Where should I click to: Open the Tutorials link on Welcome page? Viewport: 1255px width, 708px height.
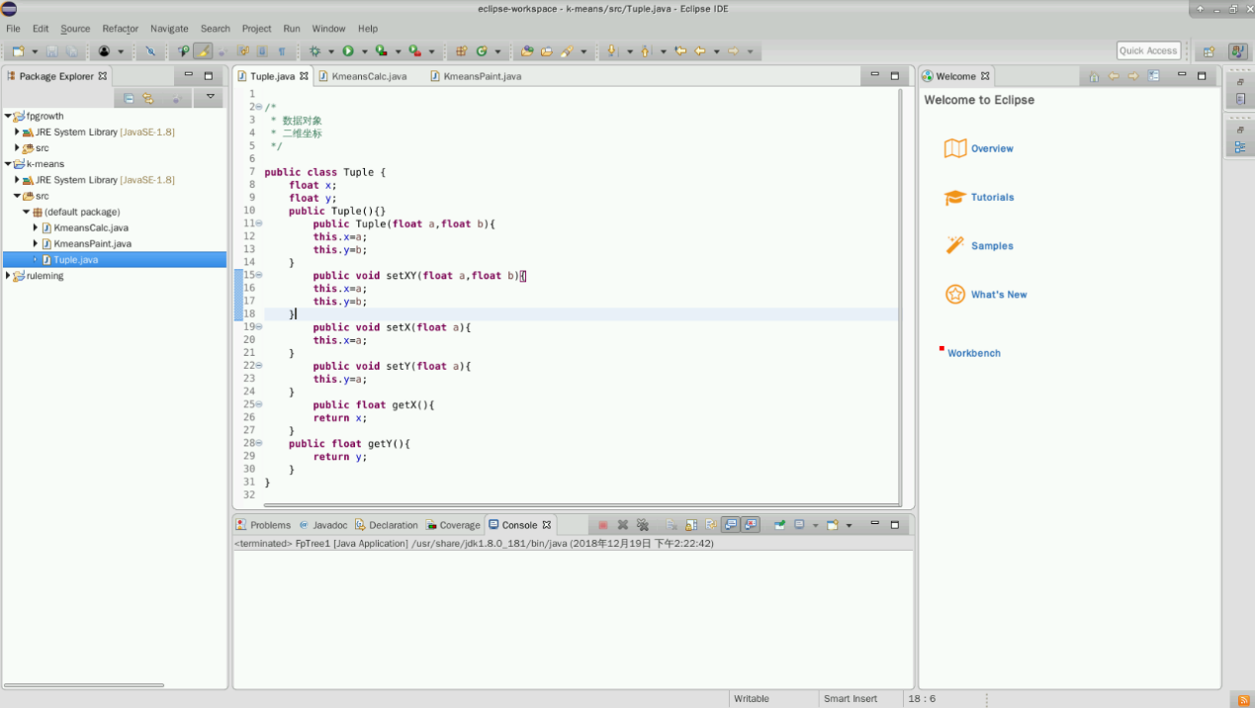pos(992,198)
